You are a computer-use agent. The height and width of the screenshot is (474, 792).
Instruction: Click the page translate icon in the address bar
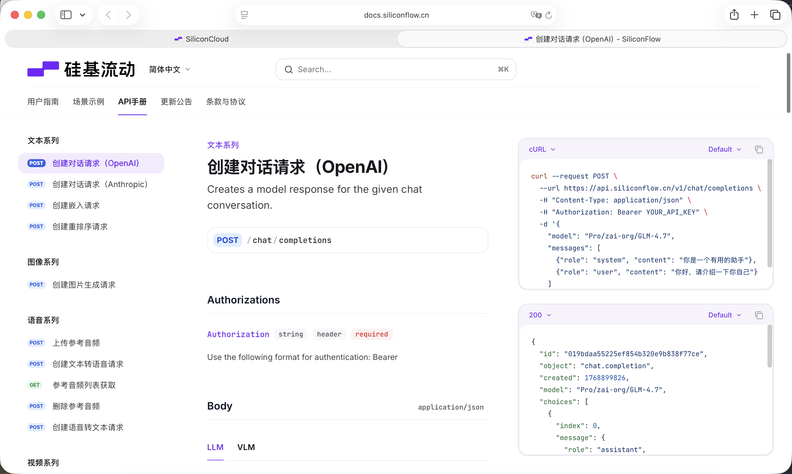[536, 15]
